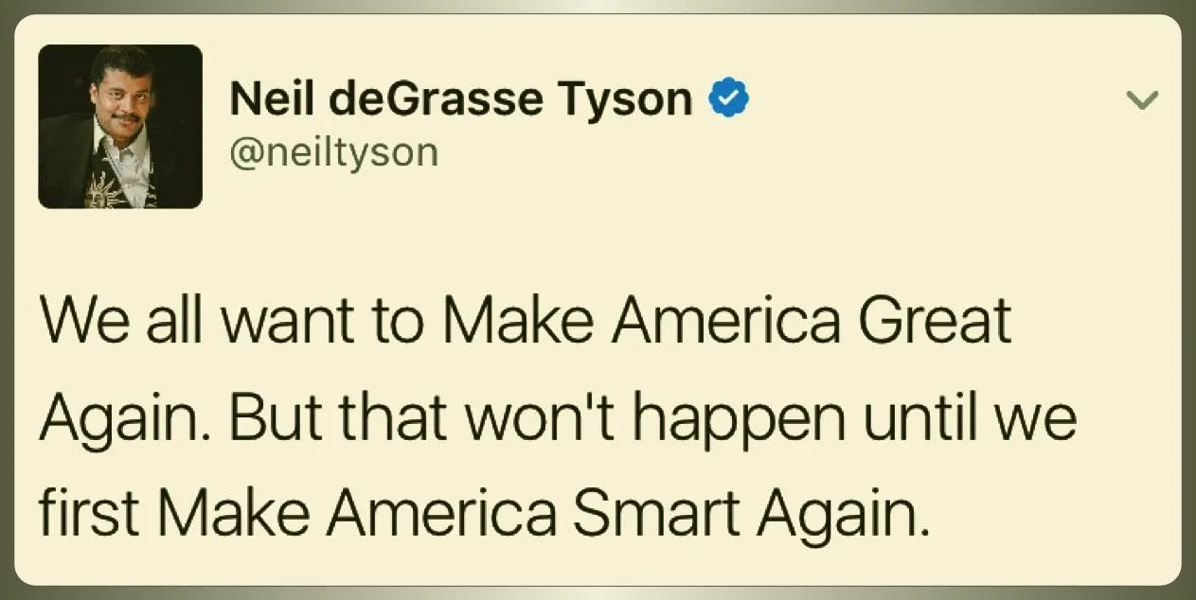Open the Neil deGrasse Tyson display name
This screenshot has height=600, width=1196.
click(x=460, y=98)
